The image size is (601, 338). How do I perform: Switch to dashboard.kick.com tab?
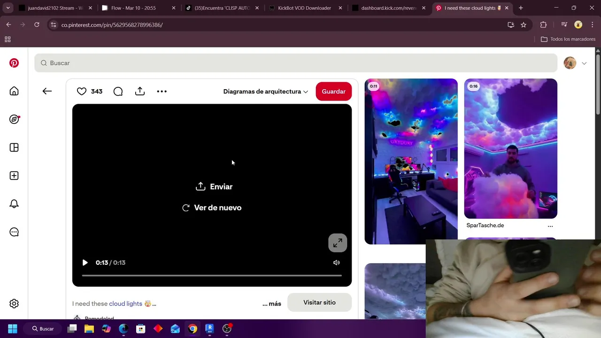pyautogui.click(x=387, y=8)
